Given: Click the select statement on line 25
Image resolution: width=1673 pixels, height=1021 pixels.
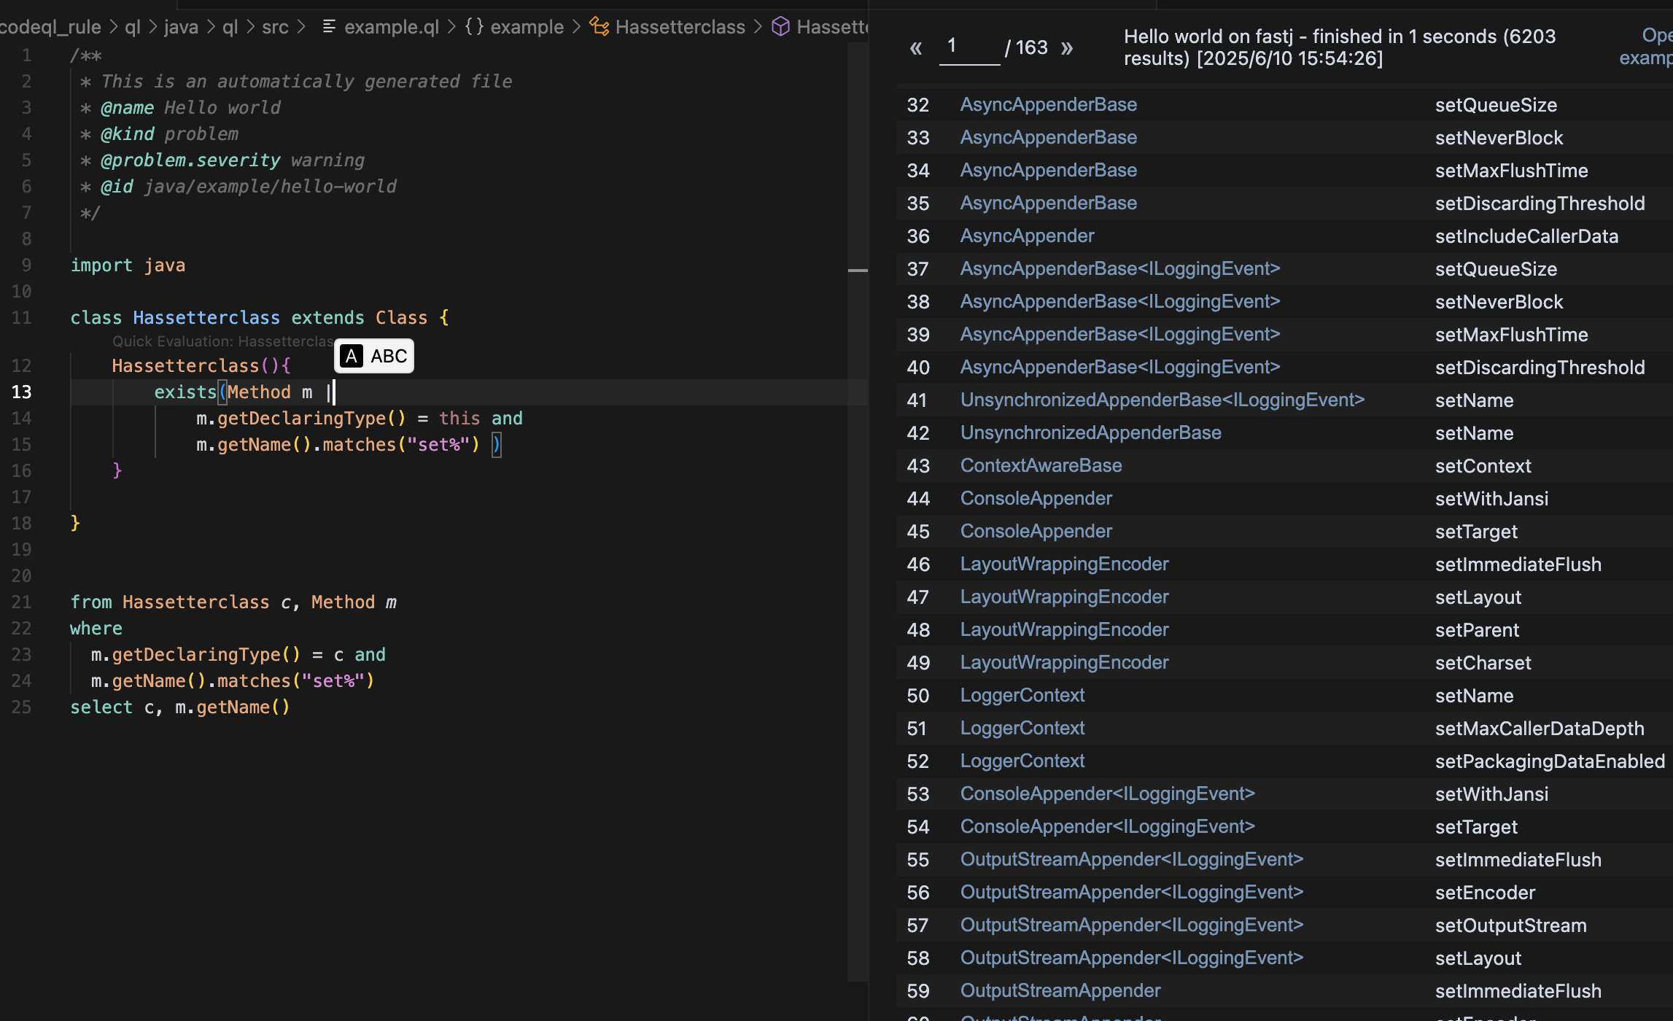Looking at the screenshot, I should 180,707.
